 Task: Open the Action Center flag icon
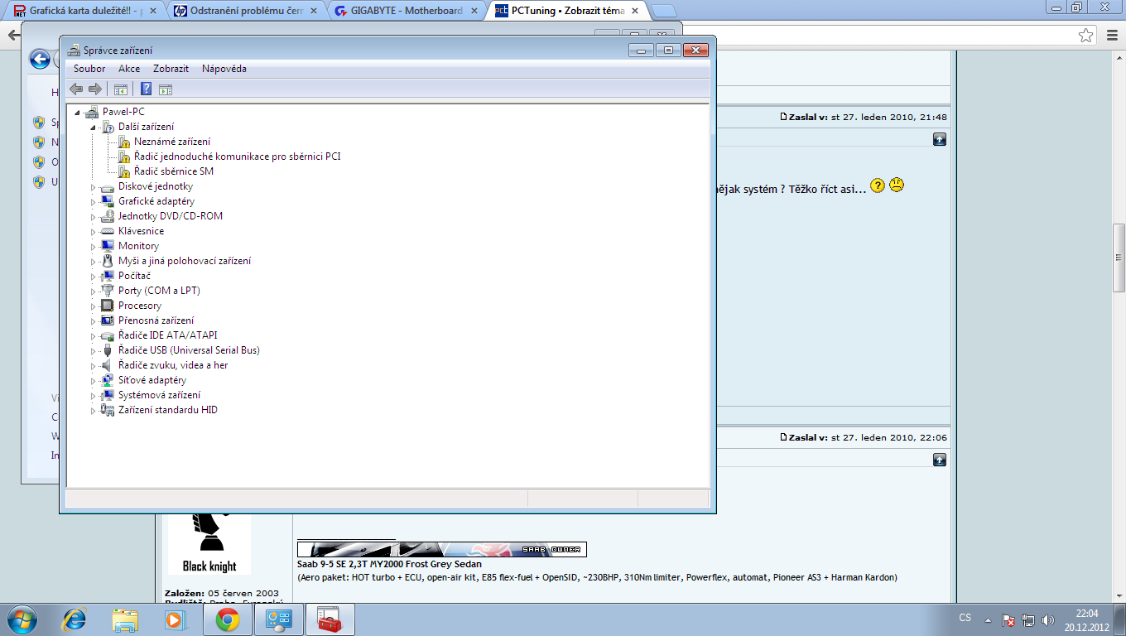[1008, 619]
